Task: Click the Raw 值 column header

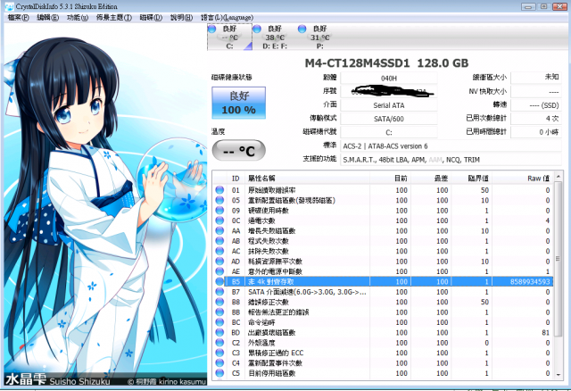Action: [x=523, y=179]
